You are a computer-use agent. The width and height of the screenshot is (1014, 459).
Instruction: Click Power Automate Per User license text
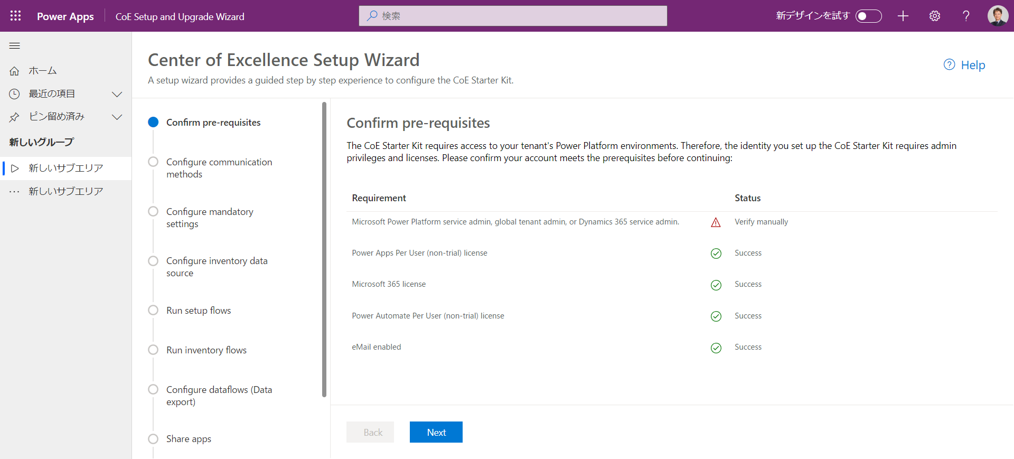point(428,316)
